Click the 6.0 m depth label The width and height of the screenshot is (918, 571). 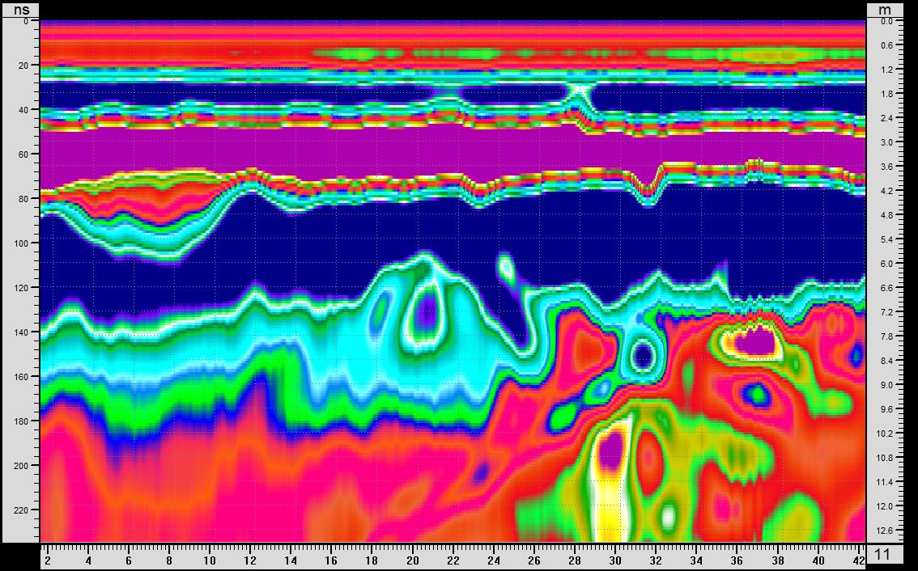point(886,264)
